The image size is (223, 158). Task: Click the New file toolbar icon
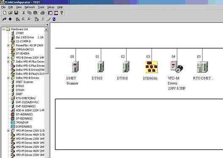pyautogui.click(x=5, y=13)
